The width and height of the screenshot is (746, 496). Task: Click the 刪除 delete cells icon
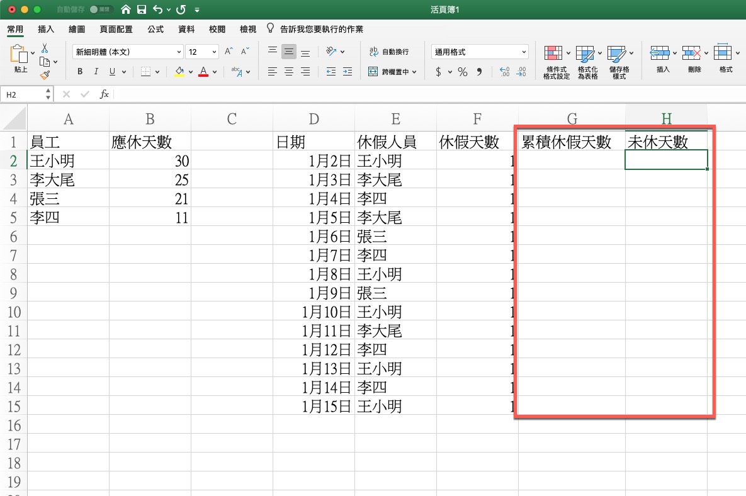click(691, 52)
